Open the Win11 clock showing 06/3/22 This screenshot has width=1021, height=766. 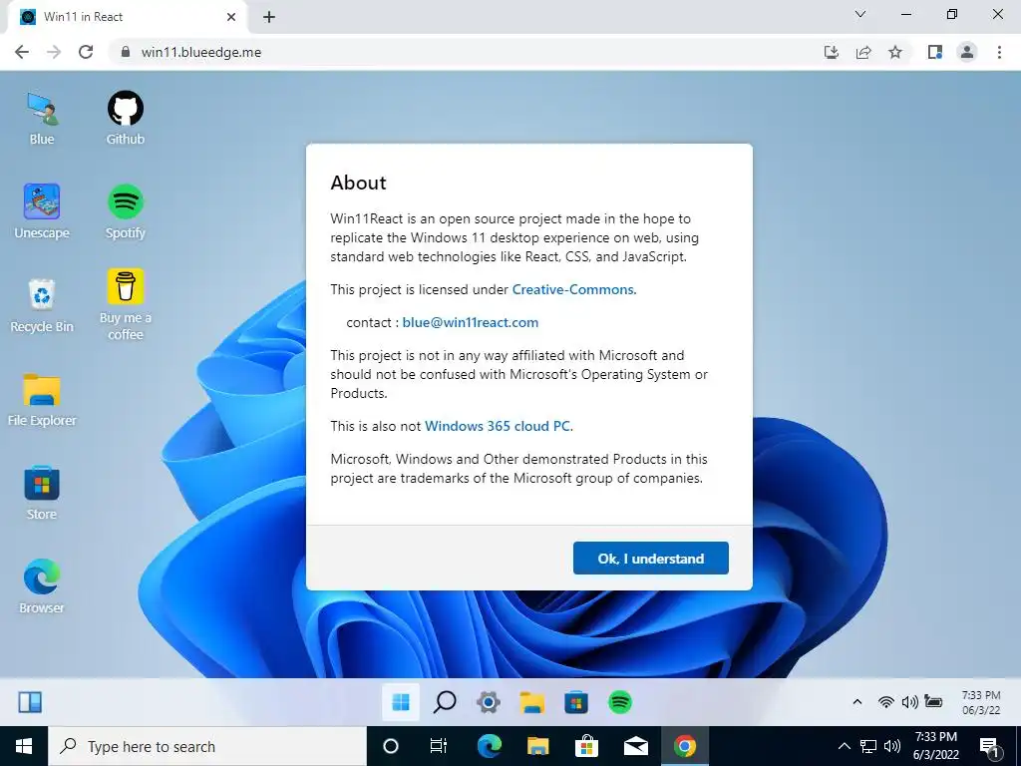click(x=981, y=703)
